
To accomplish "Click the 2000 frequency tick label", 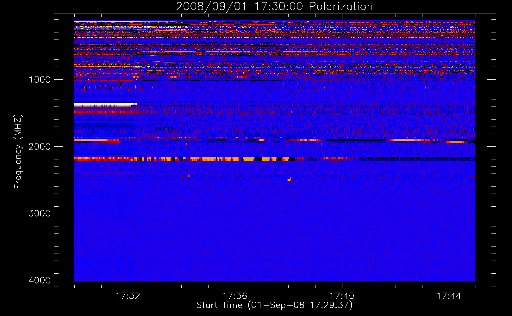I will 40,146.
